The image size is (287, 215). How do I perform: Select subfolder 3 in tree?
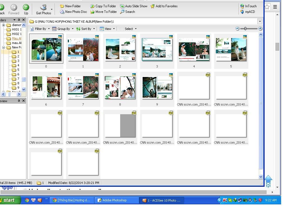(16, 61)
